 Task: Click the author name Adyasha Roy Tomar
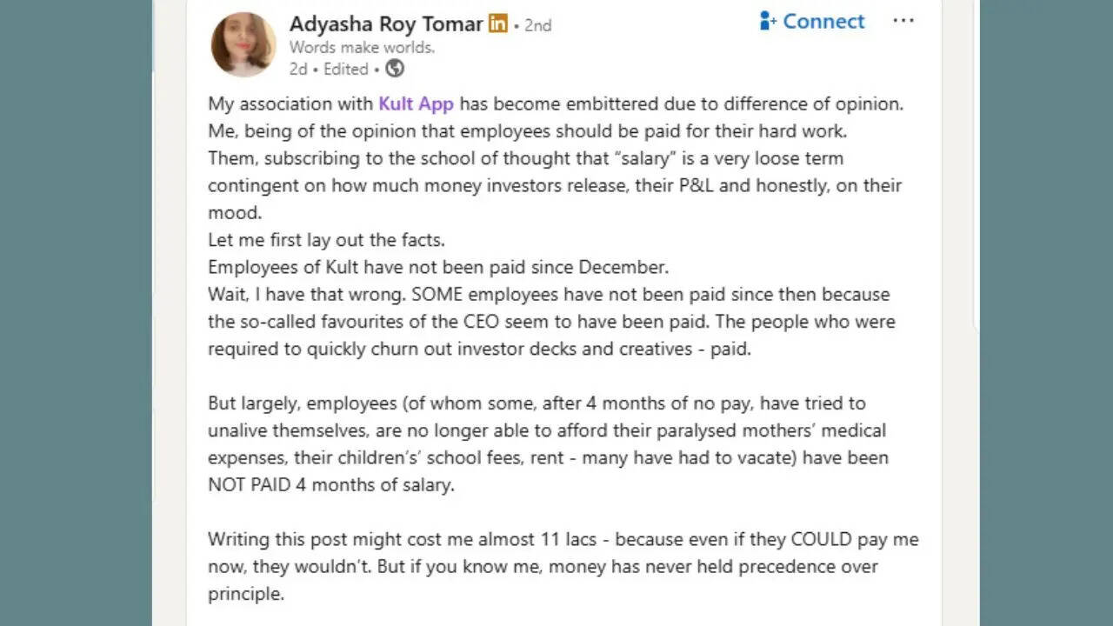385,24
